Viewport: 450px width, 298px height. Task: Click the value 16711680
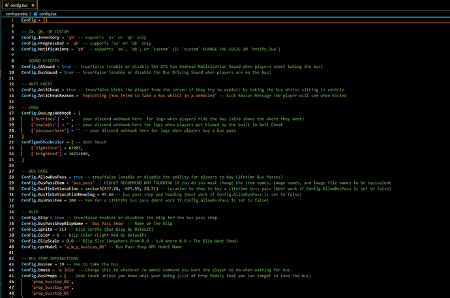78,154
